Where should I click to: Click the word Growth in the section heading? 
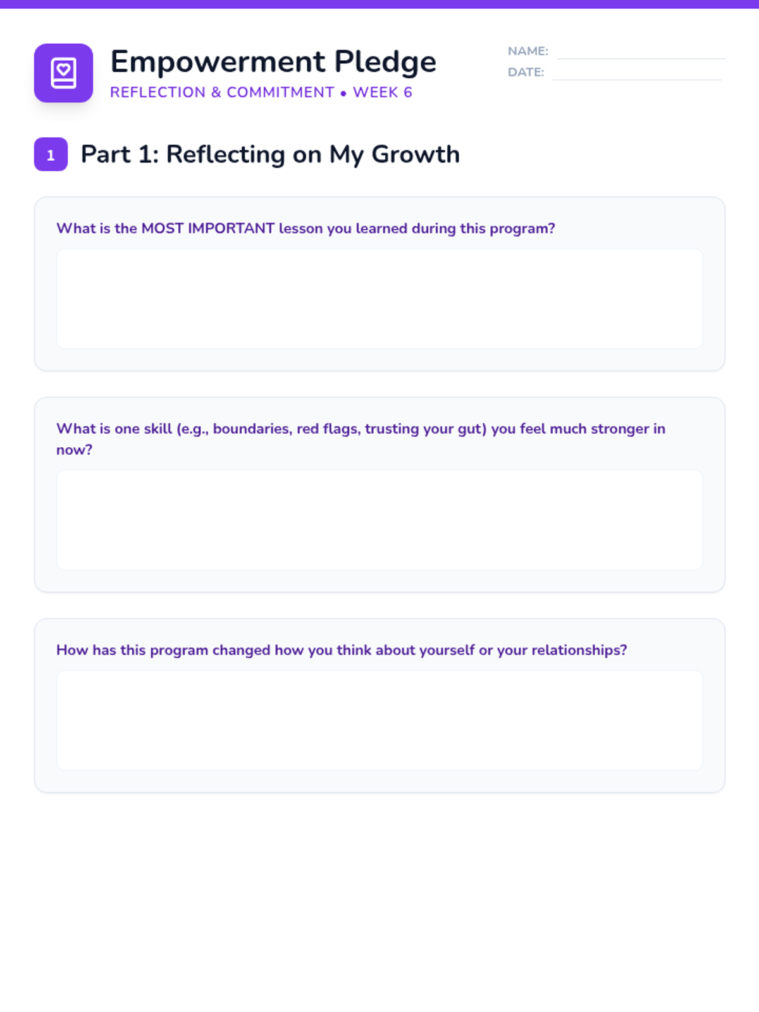(x=416, y=154)
